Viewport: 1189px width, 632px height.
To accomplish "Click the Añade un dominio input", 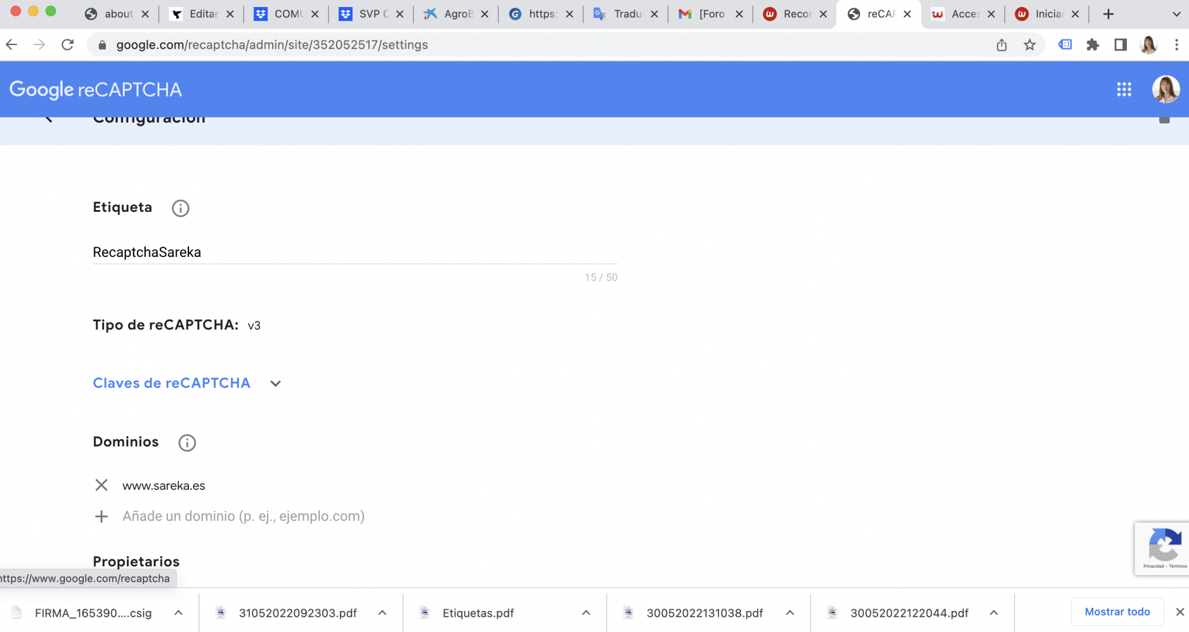I will pos(243,516).
